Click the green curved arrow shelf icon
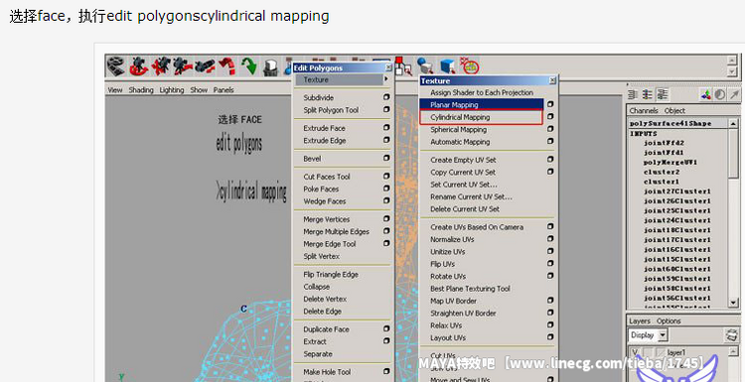 pyautogui.click(x=249, y=65)
